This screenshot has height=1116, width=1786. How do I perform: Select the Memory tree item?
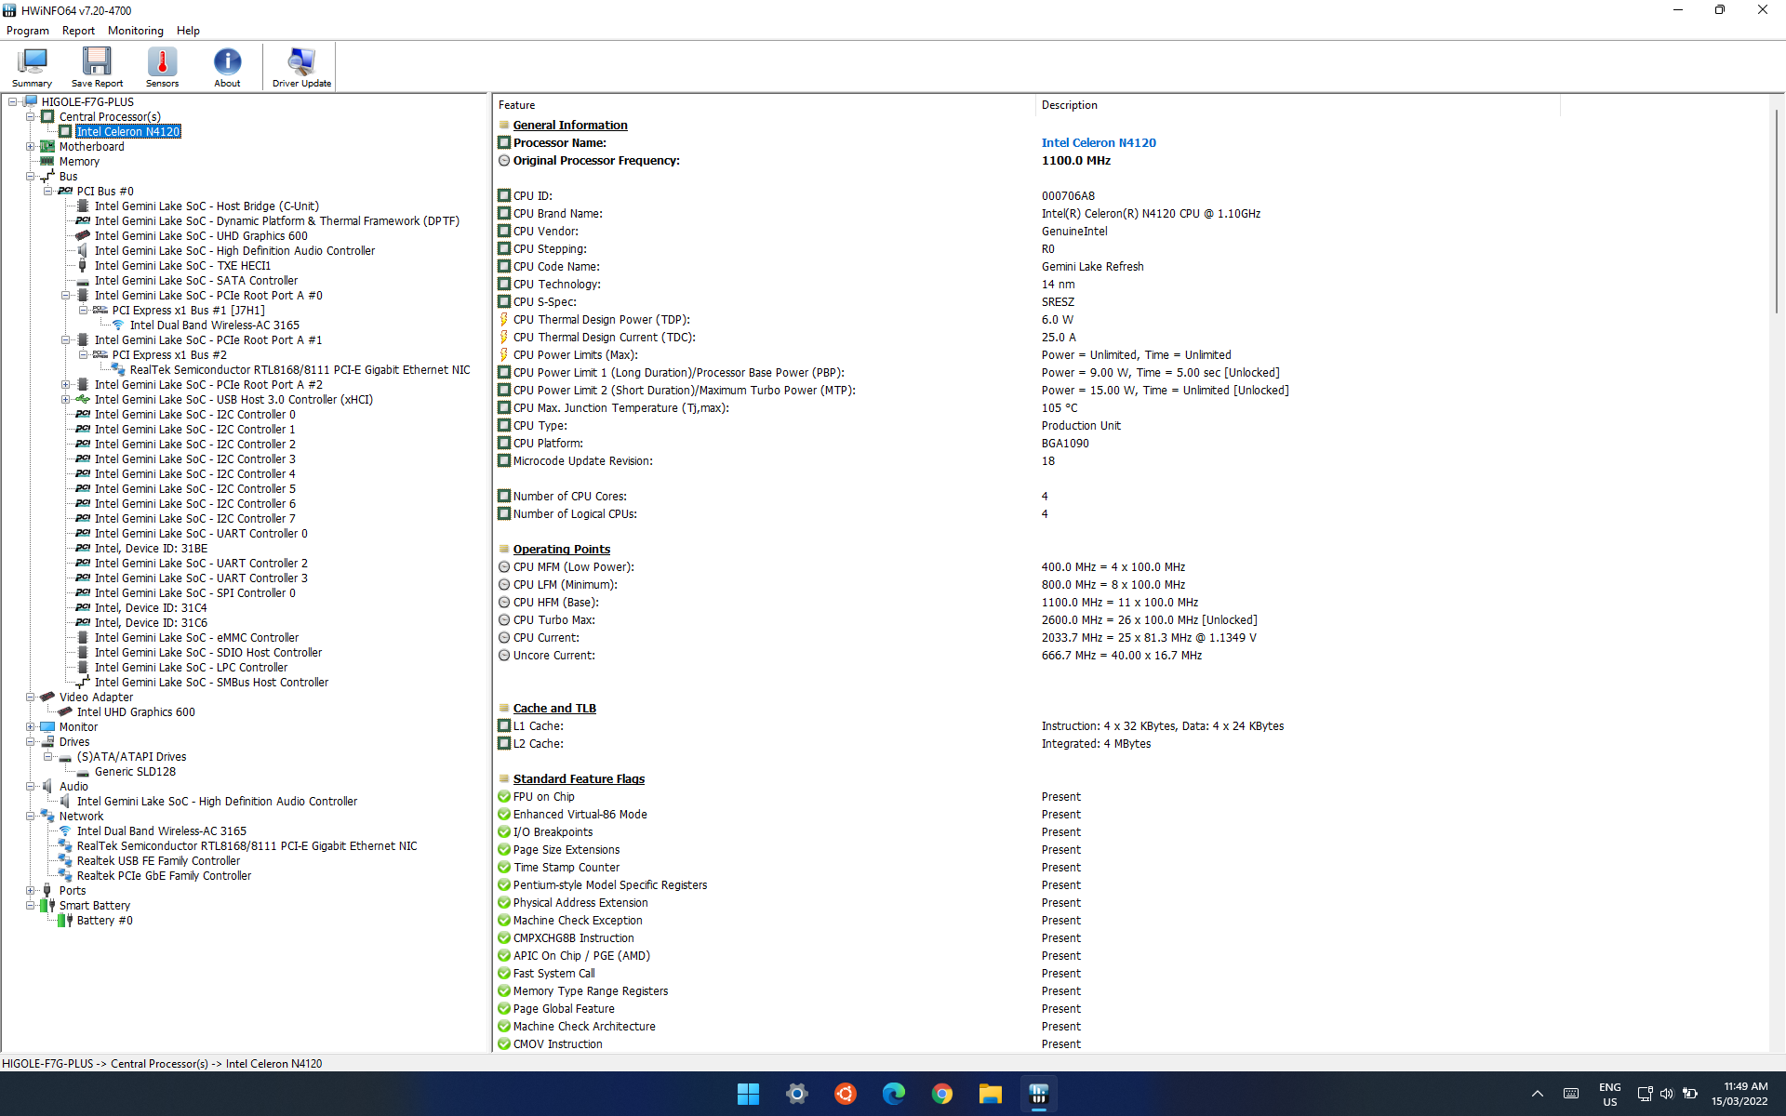[x=79, y=162]
